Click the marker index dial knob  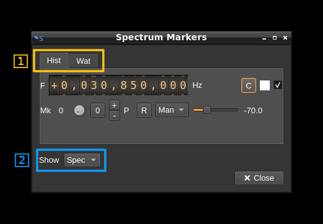pos(79,110)
